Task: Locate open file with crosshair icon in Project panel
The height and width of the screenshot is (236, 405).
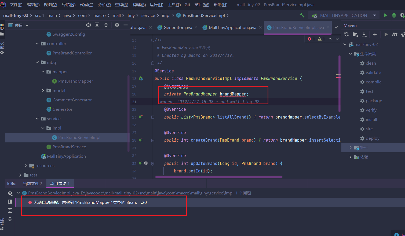Action: pos(89,25)
